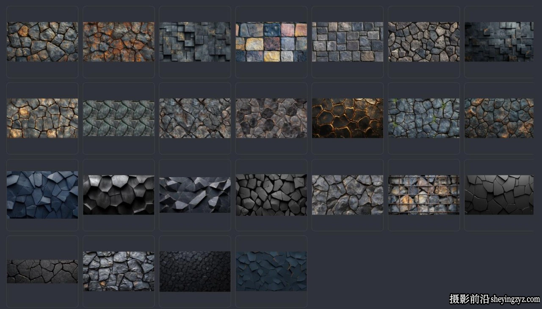Open the glossy black rounded polygon stones thumbnail
Viewport: 542px width, 309px height.
tap(119, 195)
